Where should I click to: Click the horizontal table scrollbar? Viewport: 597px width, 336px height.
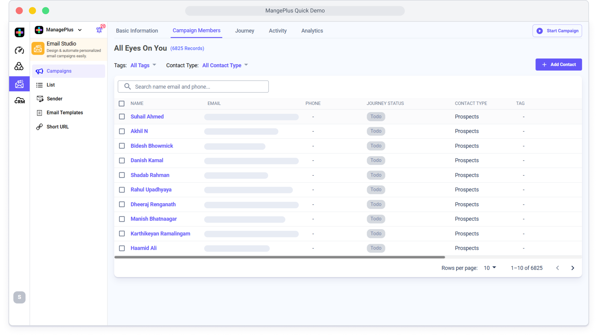point(279,257)
